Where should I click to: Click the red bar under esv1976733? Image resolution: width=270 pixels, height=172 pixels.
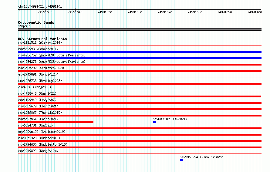tap(140, 84)
